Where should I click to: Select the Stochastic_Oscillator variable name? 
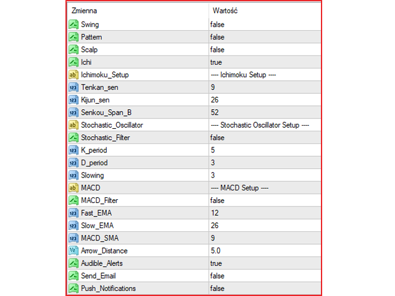point(112,125)
